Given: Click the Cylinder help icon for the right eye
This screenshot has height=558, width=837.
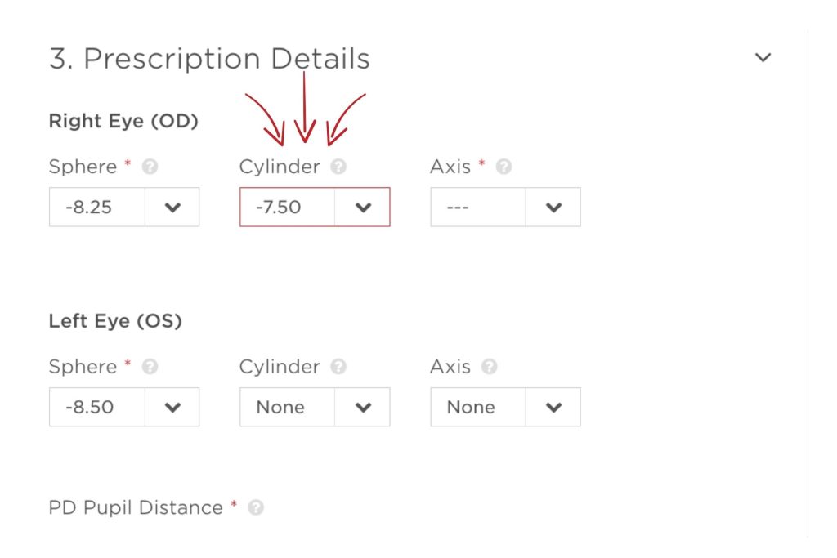Looking at the screenshot, I should pos(340,167).
